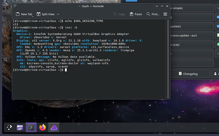
Task: Open Firefox from the taskbar
Action: coord(42,127)
